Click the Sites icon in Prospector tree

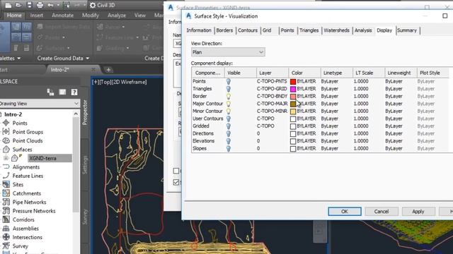6,185
